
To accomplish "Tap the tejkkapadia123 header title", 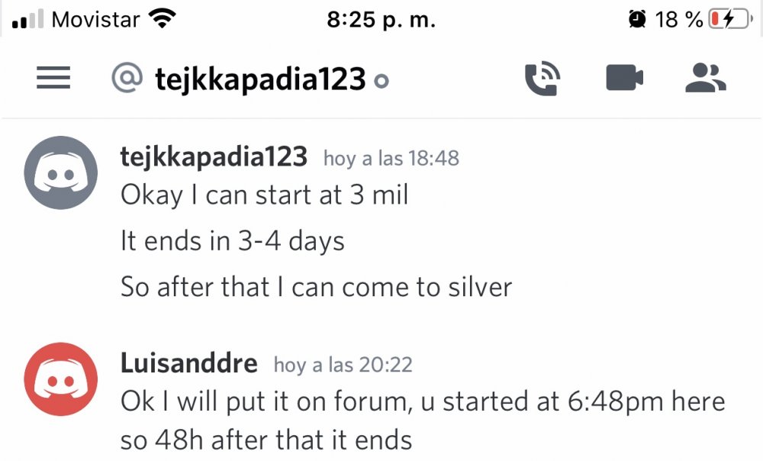I will click(260, 79).
